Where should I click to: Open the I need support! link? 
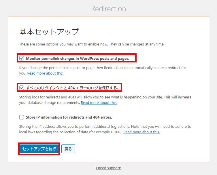pos(108,168)
